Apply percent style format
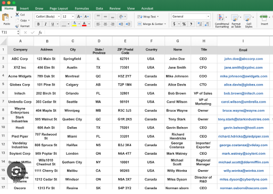273x194 pixels. point(184,24)
